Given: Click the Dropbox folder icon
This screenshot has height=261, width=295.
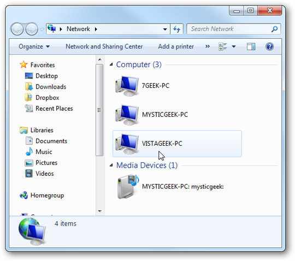Looking at the screenshot, I should point(28,97).
